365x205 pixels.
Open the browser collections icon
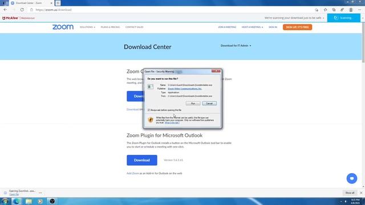[x=334, y=10]
